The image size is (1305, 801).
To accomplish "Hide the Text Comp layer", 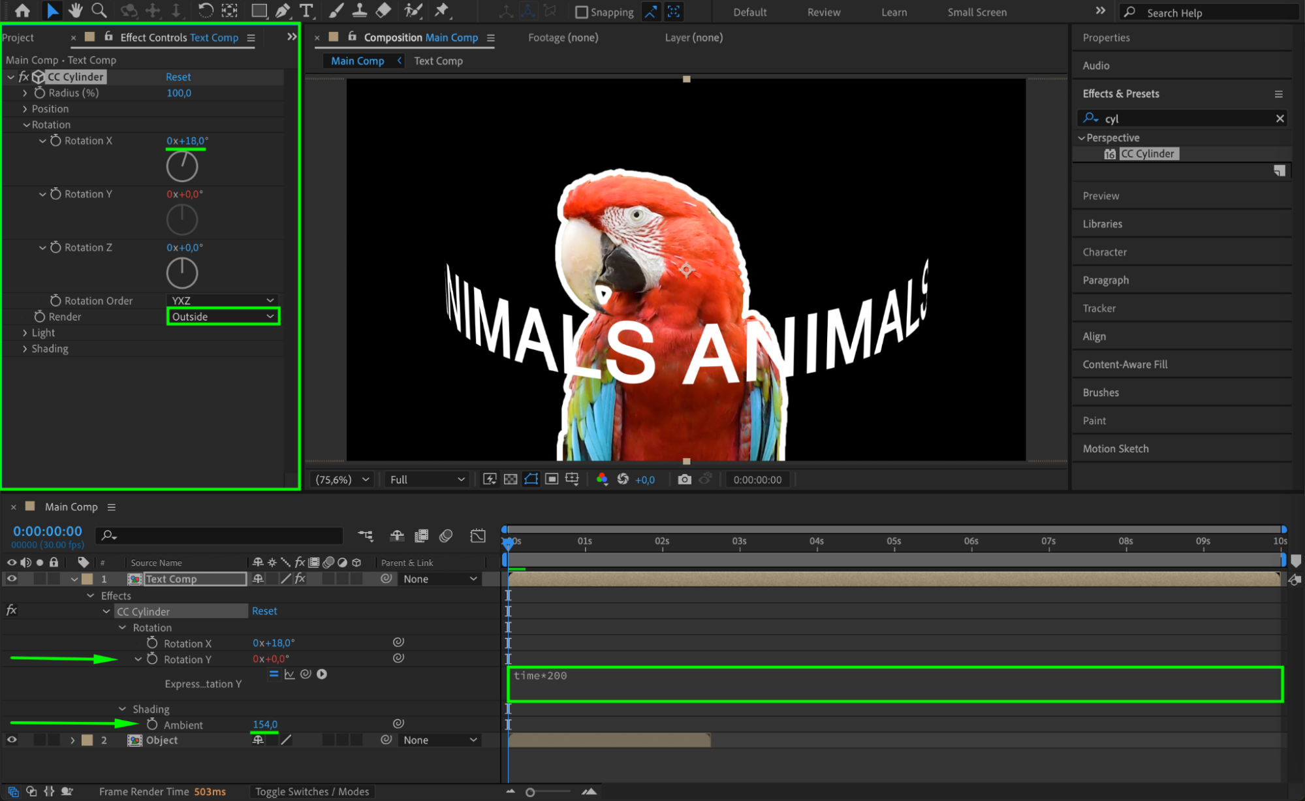I will [x=12, y=578].
